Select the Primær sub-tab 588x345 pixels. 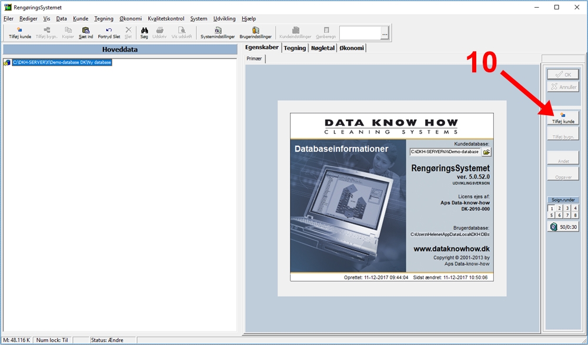[x=254, y=59]
